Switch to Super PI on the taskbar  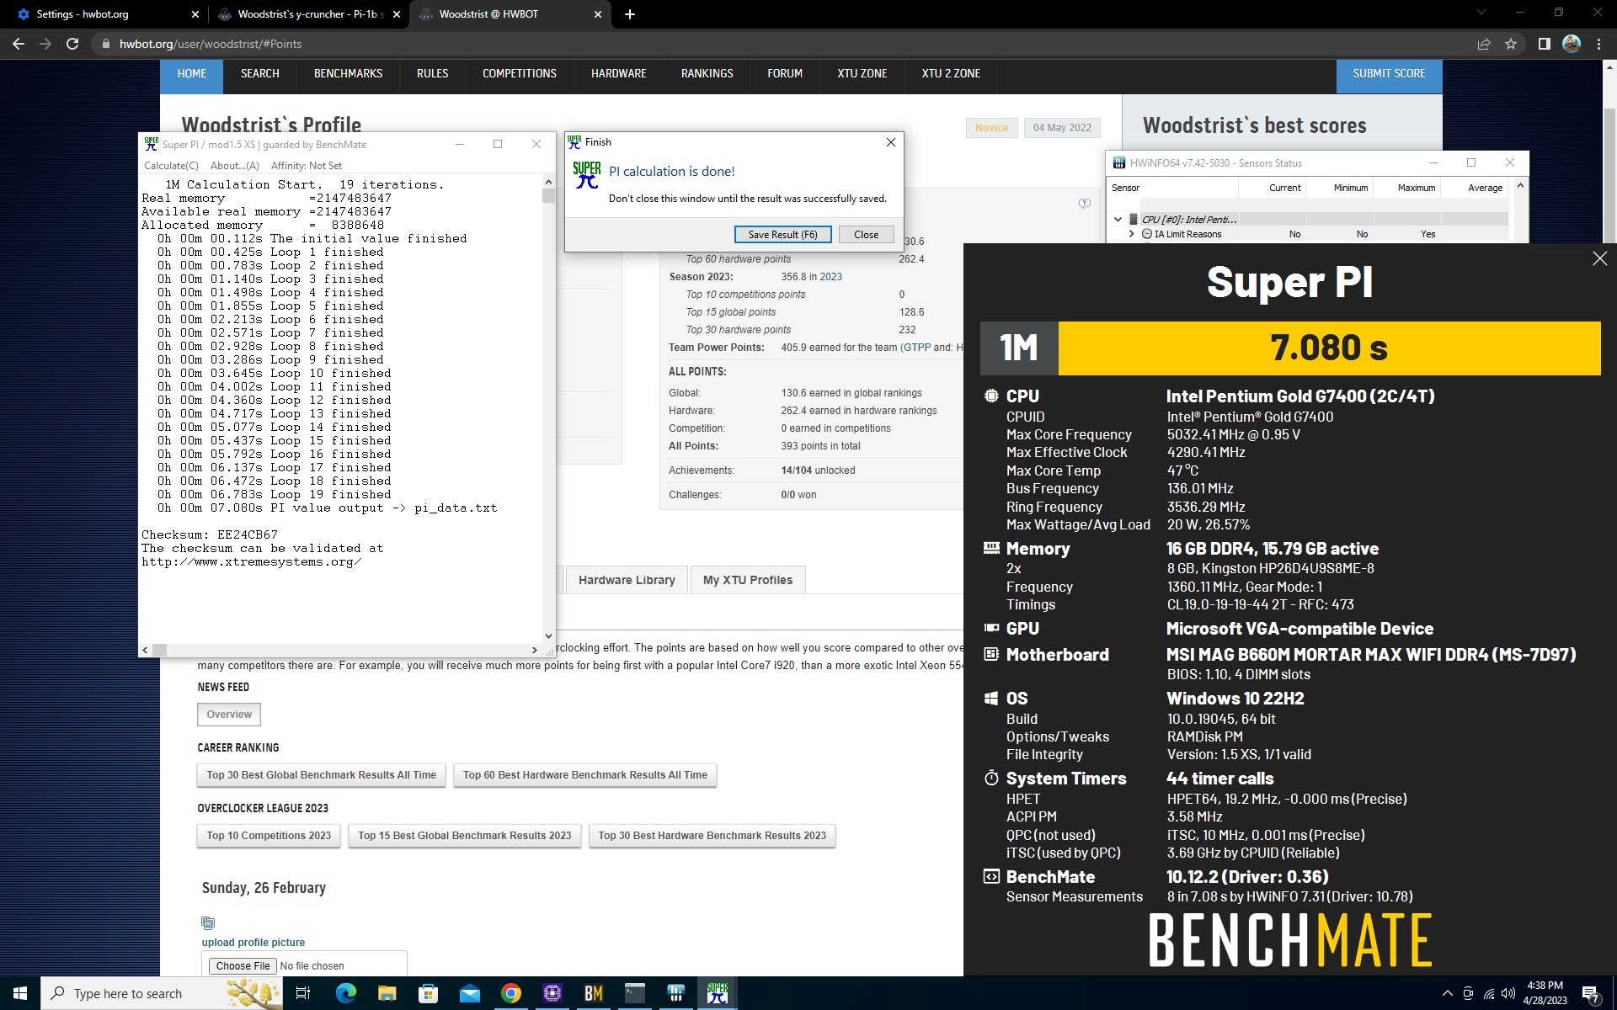718,993
